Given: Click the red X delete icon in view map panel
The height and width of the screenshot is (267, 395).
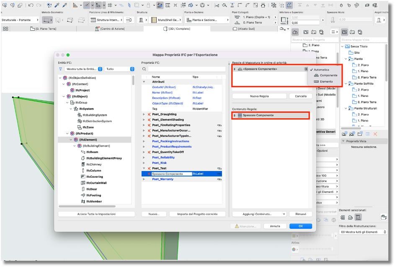Looking at the screenshot, I should (375, 134).
